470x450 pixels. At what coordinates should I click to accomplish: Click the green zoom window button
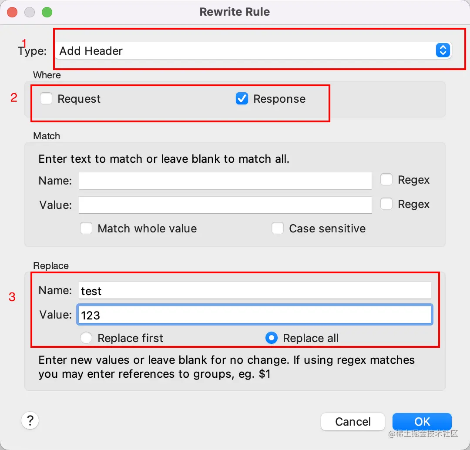pos(47,12)
